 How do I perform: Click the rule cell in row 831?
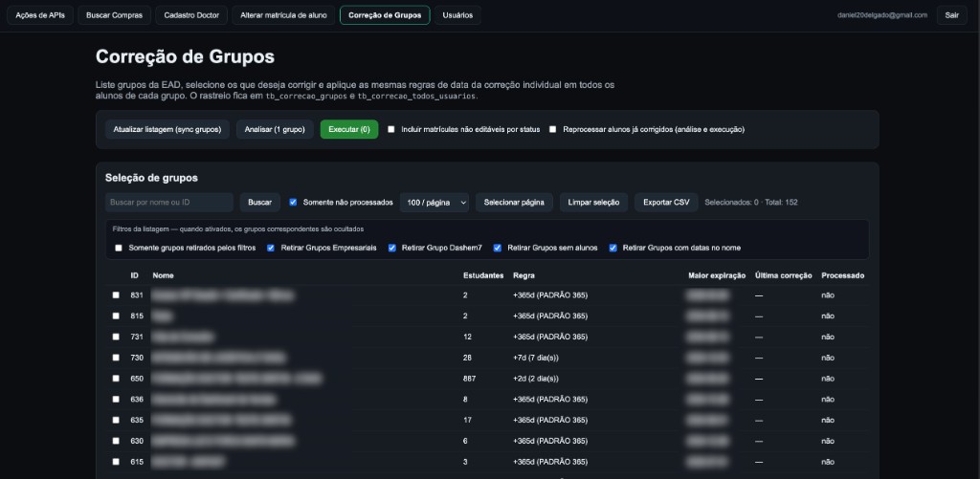pos(550,294)
